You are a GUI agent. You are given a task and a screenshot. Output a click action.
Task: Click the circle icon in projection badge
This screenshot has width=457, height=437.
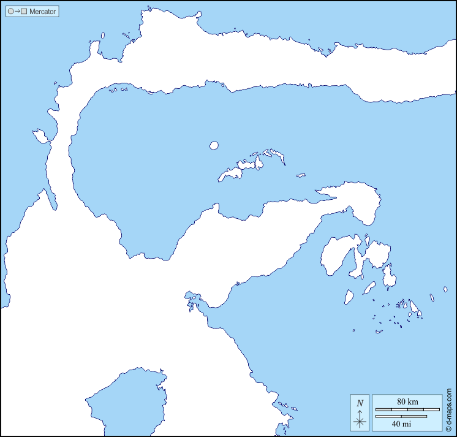(x=11, y=12)
